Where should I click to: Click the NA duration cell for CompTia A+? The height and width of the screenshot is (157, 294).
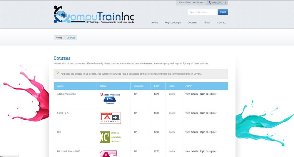click(x=136, y=113)
